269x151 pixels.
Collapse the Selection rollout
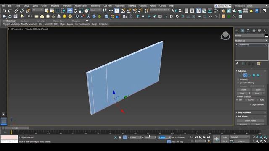(x=242, y=71)
